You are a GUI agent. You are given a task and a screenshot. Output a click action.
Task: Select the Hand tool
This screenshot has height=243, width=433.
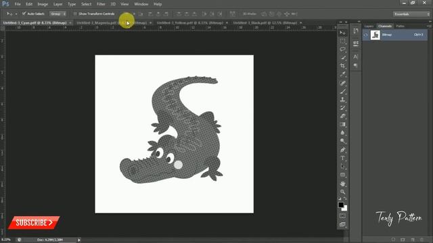pyautogui.click(x=342, y=184)
